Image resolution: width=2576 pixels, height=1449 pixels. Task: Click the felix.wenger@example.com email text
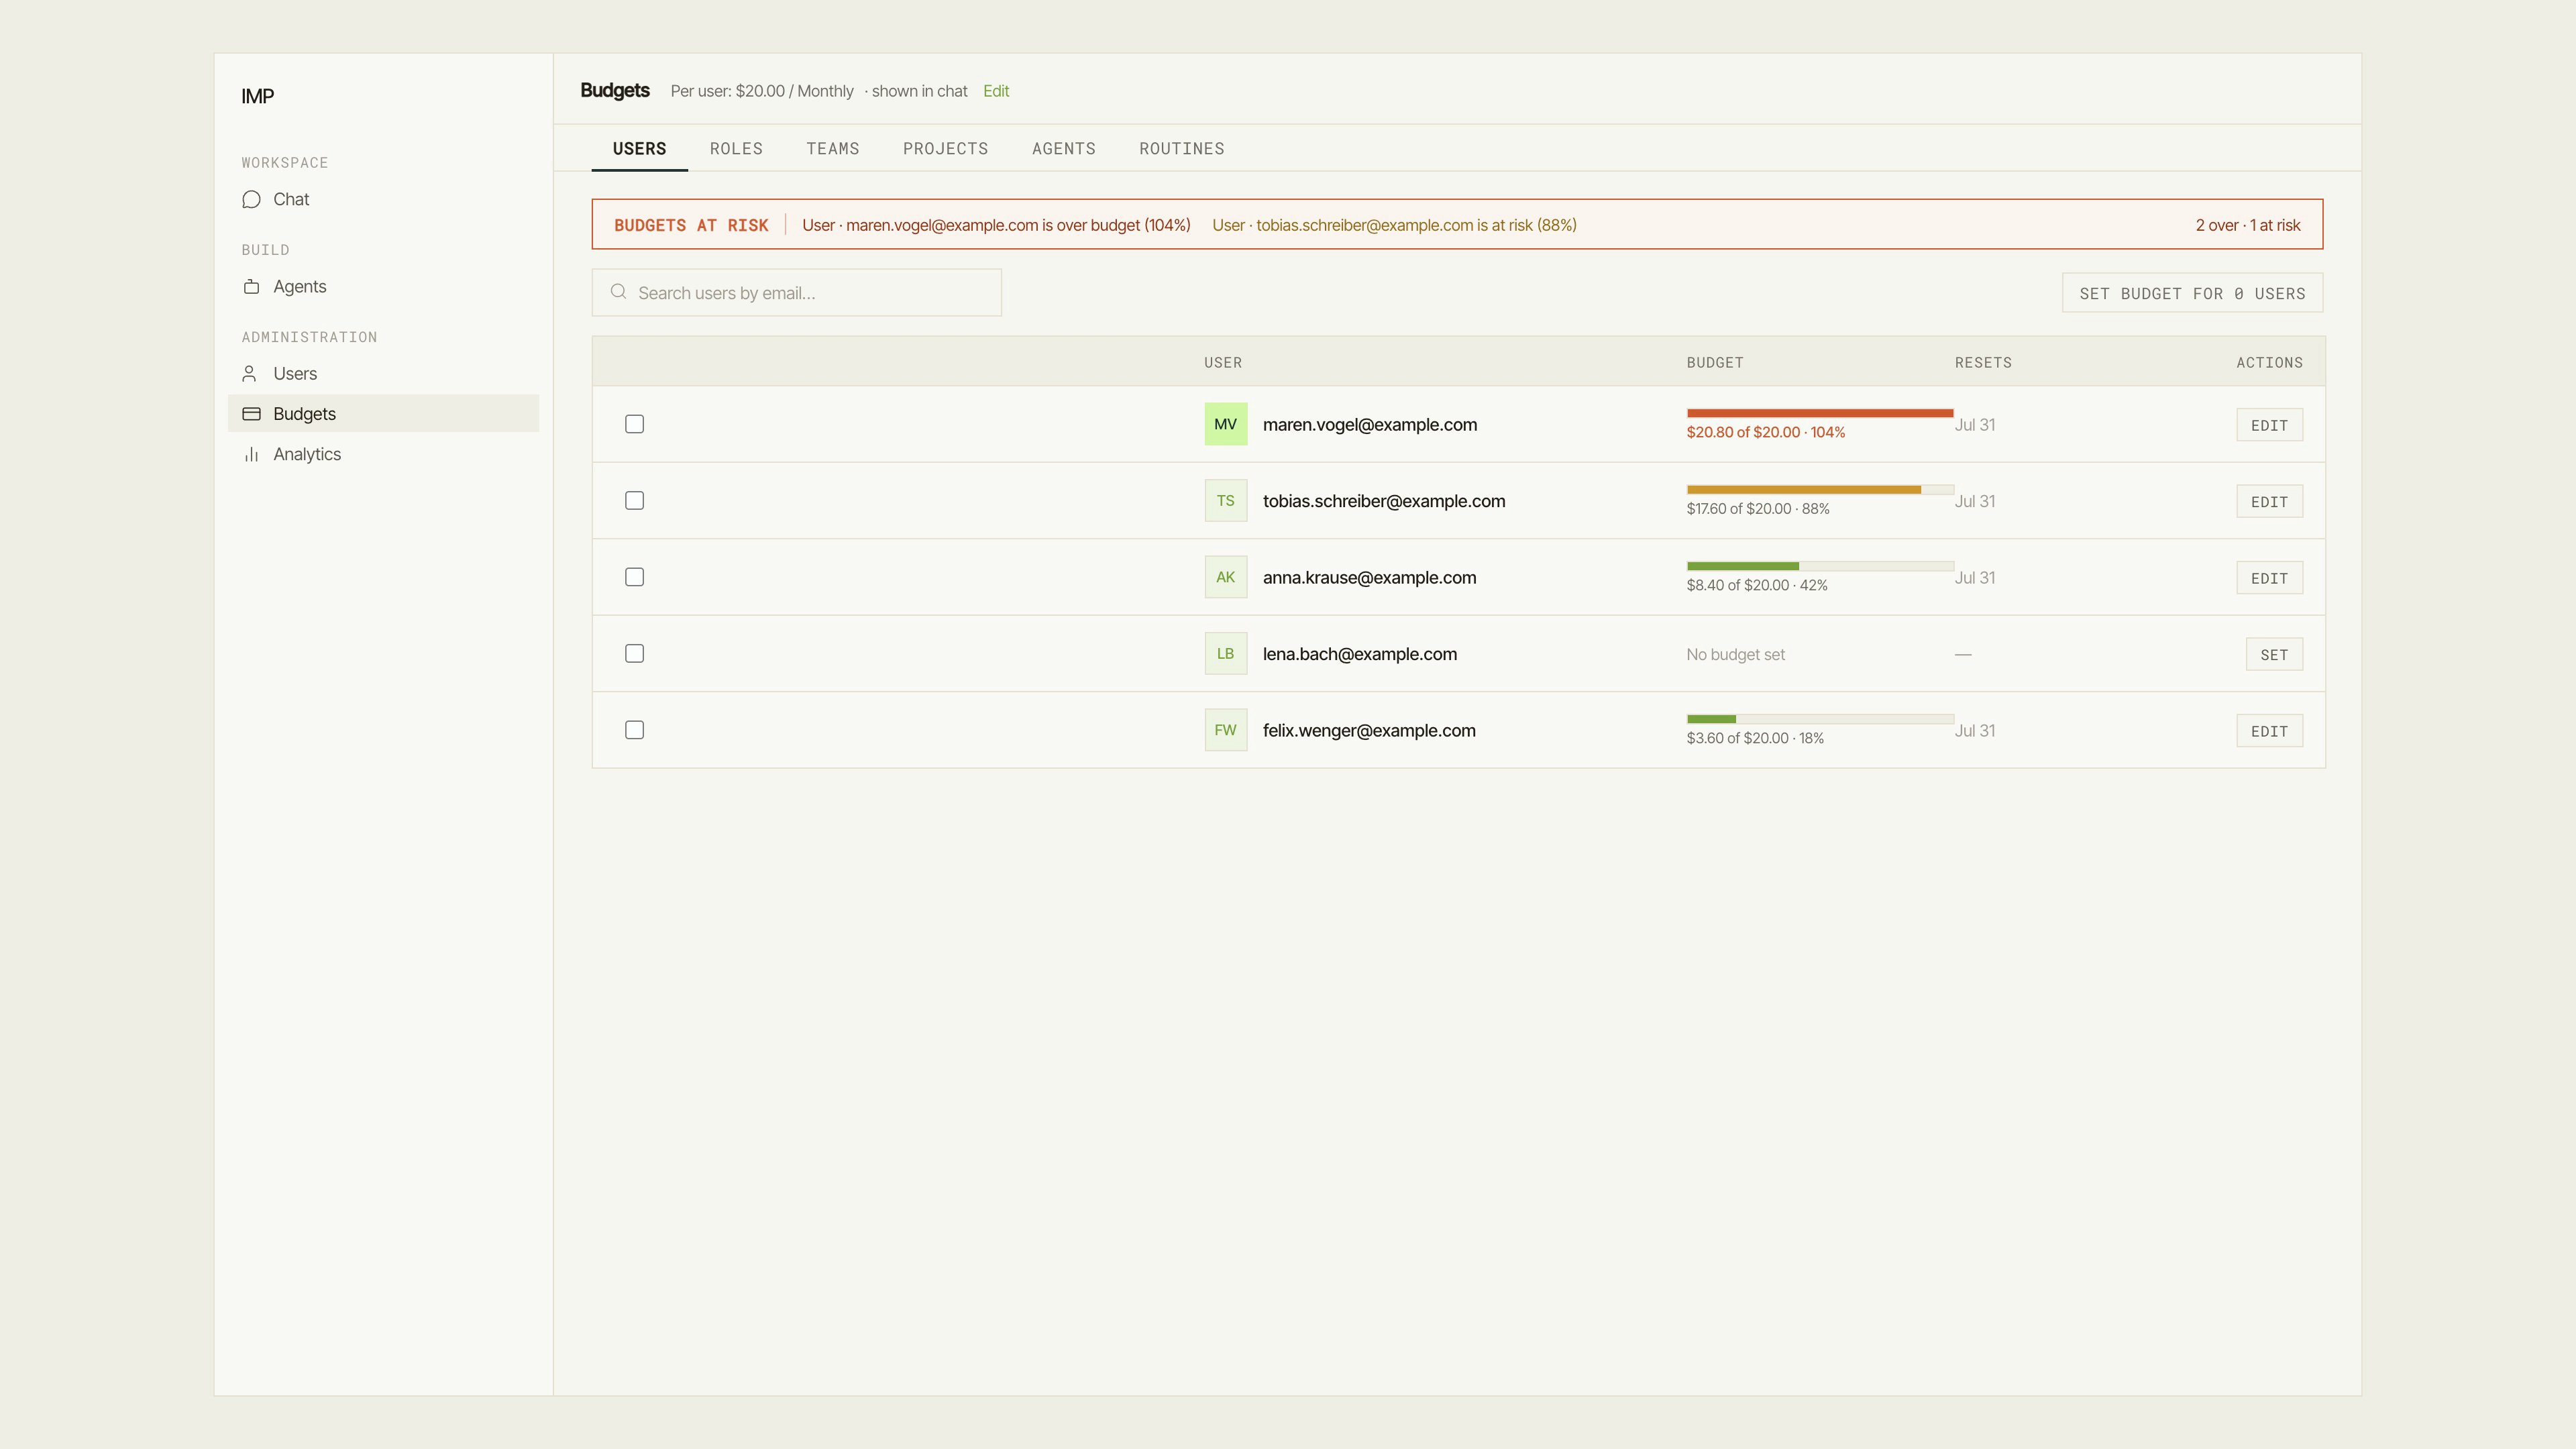point(1369,730)
